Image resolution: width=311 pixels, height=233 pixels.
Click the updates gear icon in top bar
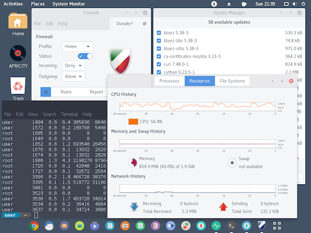point(214,4)
